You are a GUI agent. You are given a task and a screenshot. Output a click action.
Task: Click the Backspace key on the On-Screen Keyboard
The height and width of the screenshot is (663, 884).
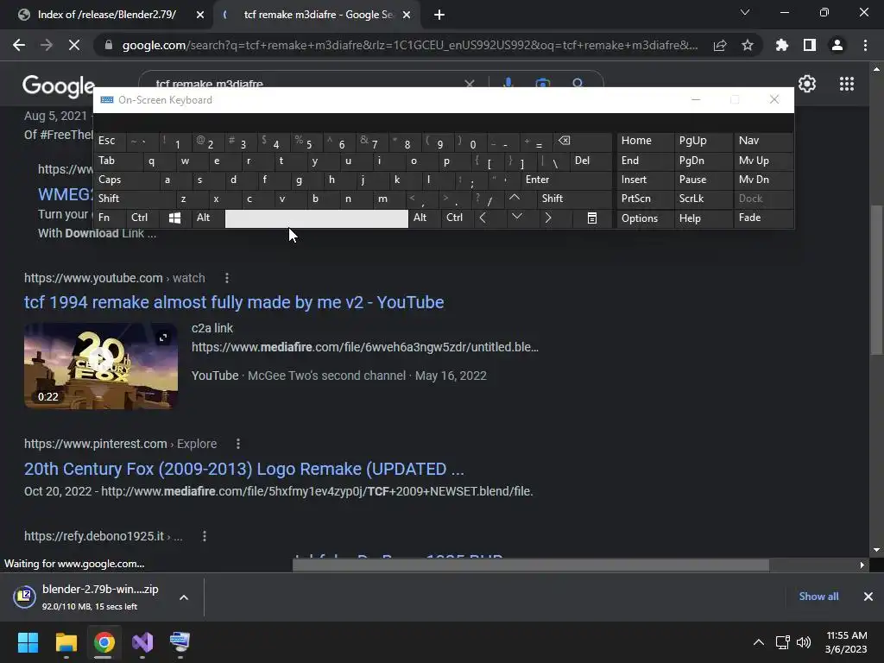(x=583, y=141)
